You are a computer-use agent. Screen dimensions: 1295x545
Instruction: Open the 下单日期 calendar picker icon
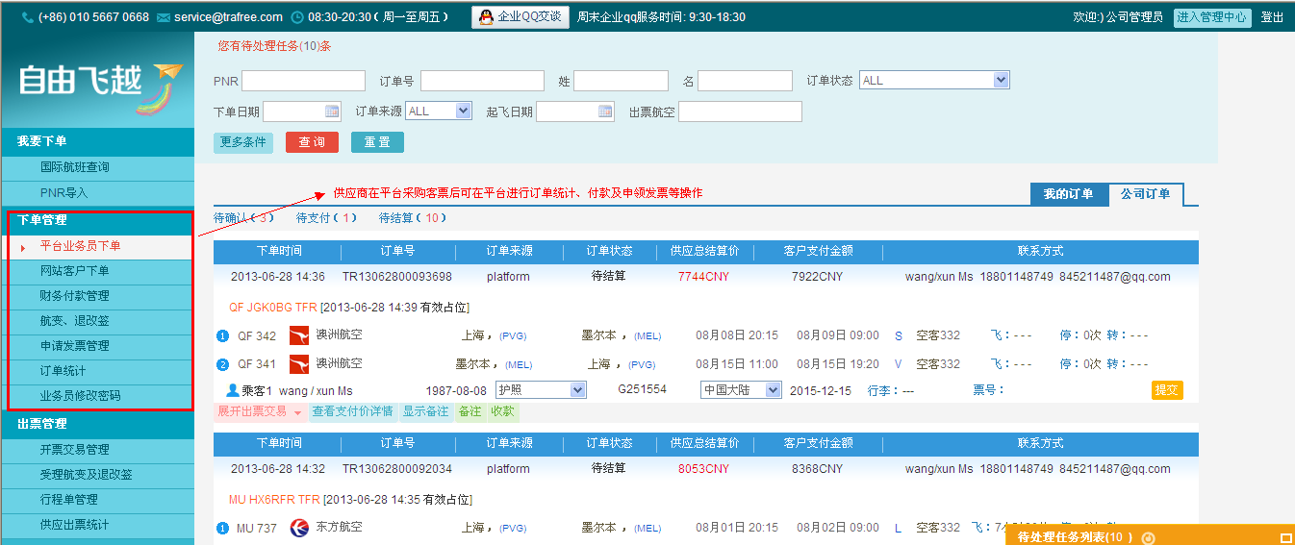332,111
